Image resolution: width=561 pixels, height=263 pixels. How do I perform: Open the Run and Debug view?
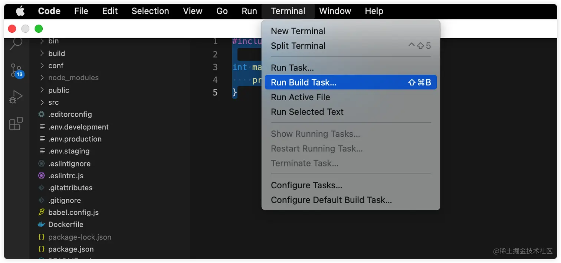16,97
